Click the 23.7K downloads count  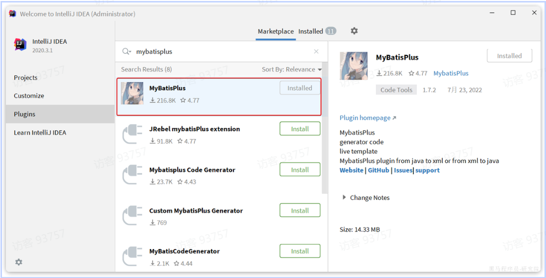[x=161, y=182]
